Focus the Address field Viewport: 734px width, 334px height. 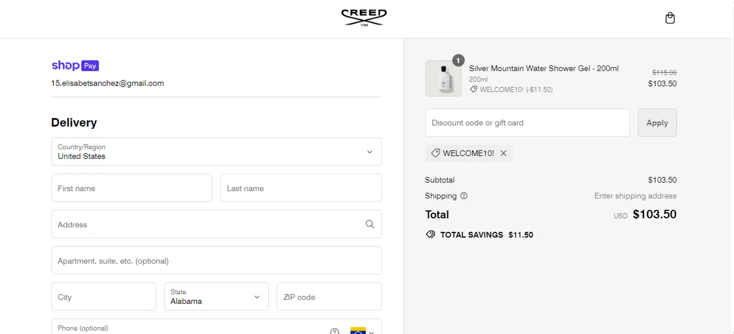tap(216, 224)
